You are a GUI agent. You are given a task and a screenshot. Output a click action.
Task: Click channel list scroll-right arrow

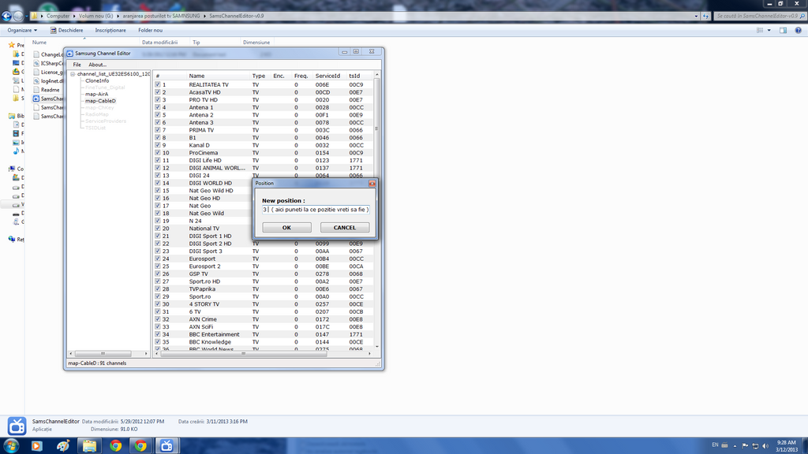click(x=369, y=354)
